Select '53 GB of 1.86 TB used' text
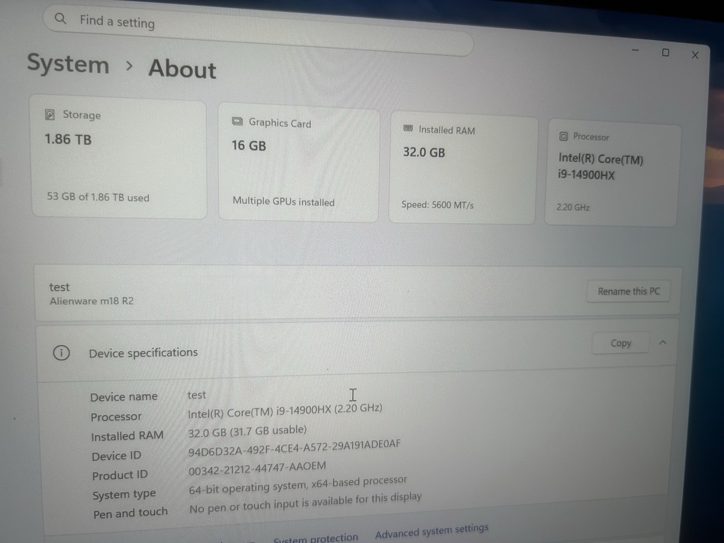Screen dimensions: 724x543 (98, 197)
